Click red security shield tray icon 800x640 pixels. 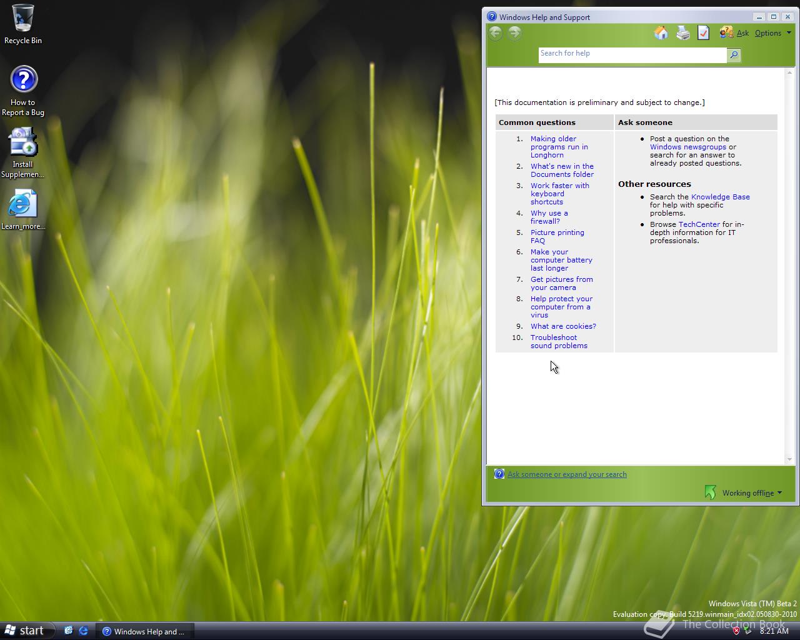point(736,631)
